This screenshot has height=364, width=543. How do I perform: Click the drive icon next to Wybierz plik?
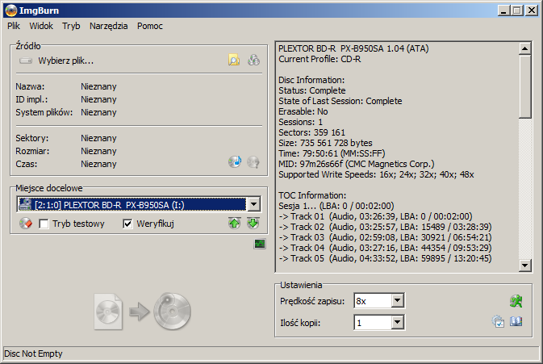tap(26, 61)
